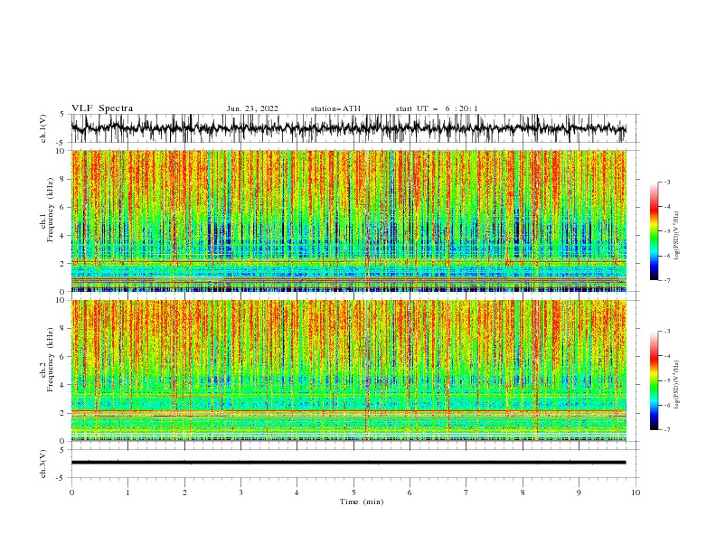Click the 'VLF Spectra' title text
This screenshot has width=716, height=553.
pyautogui.click(x=102, y=108)
